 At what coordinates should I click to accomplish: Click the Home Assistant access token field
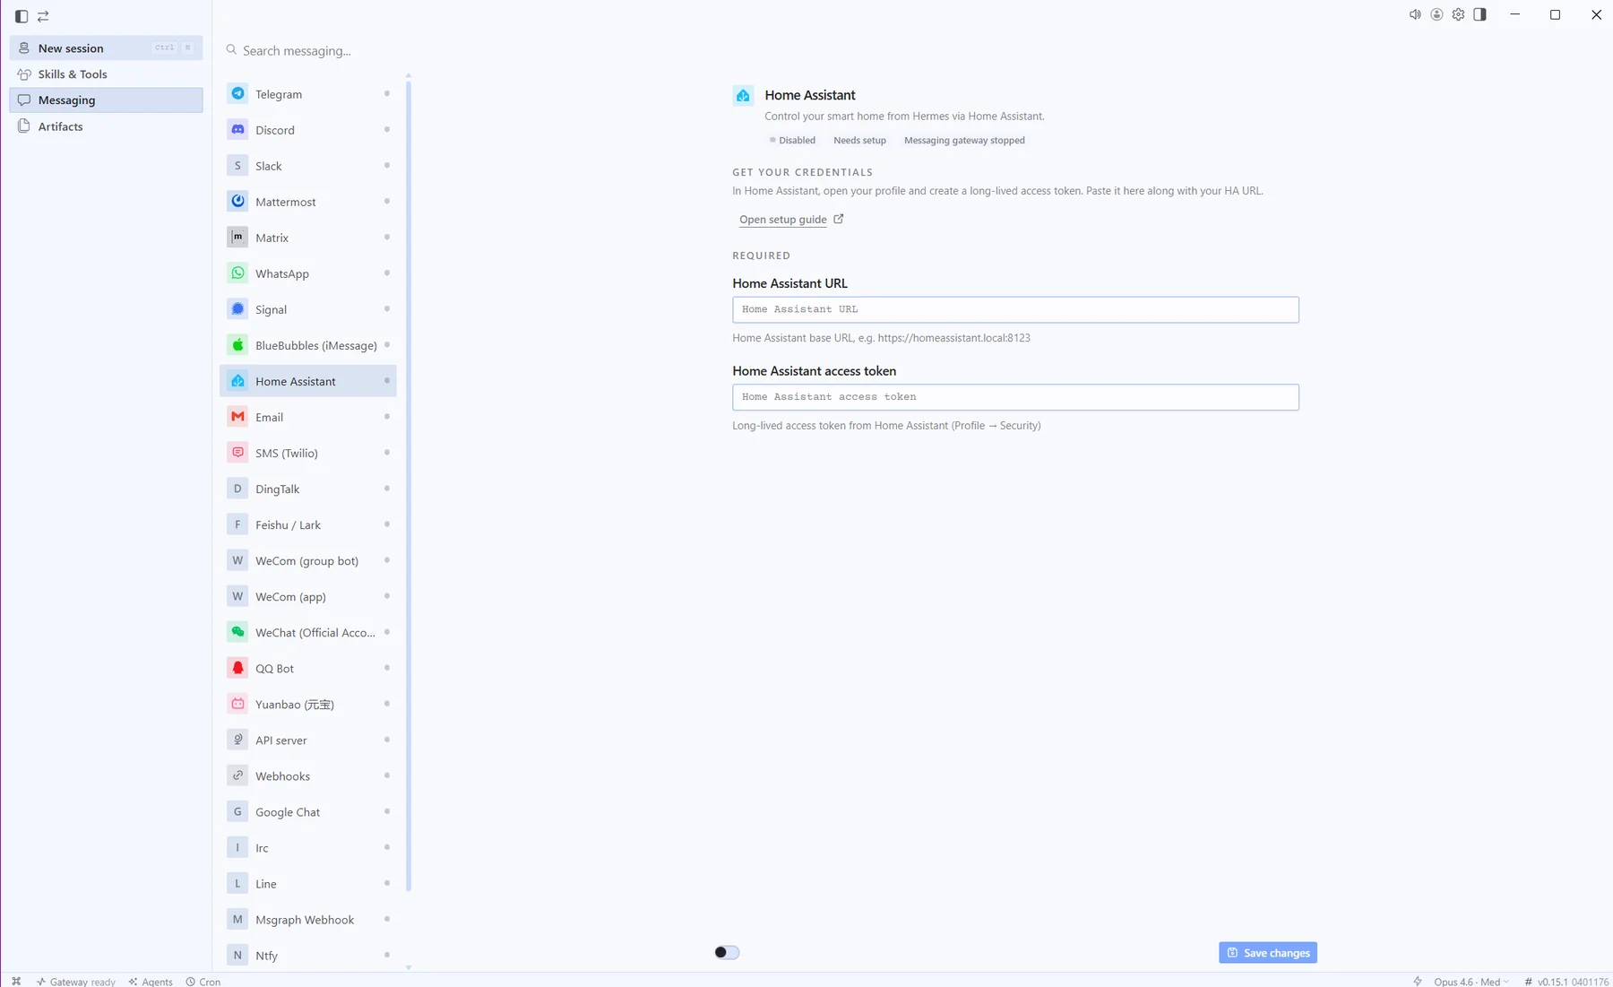(1015, 397)
